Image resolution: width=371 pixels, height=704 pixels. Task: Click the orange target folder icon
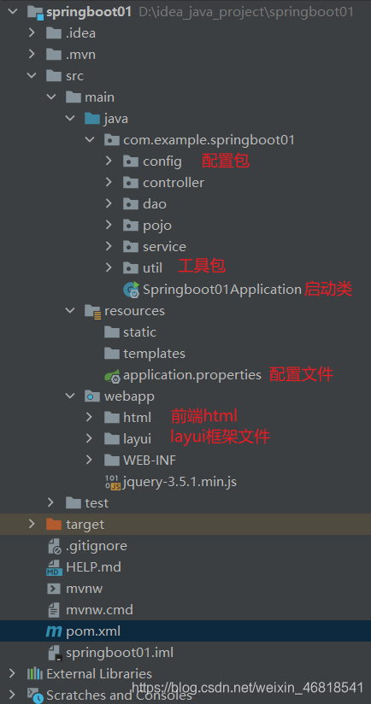click(x=54, y=524)
